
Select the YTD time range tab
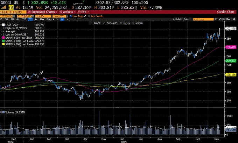tap(24, 19)
